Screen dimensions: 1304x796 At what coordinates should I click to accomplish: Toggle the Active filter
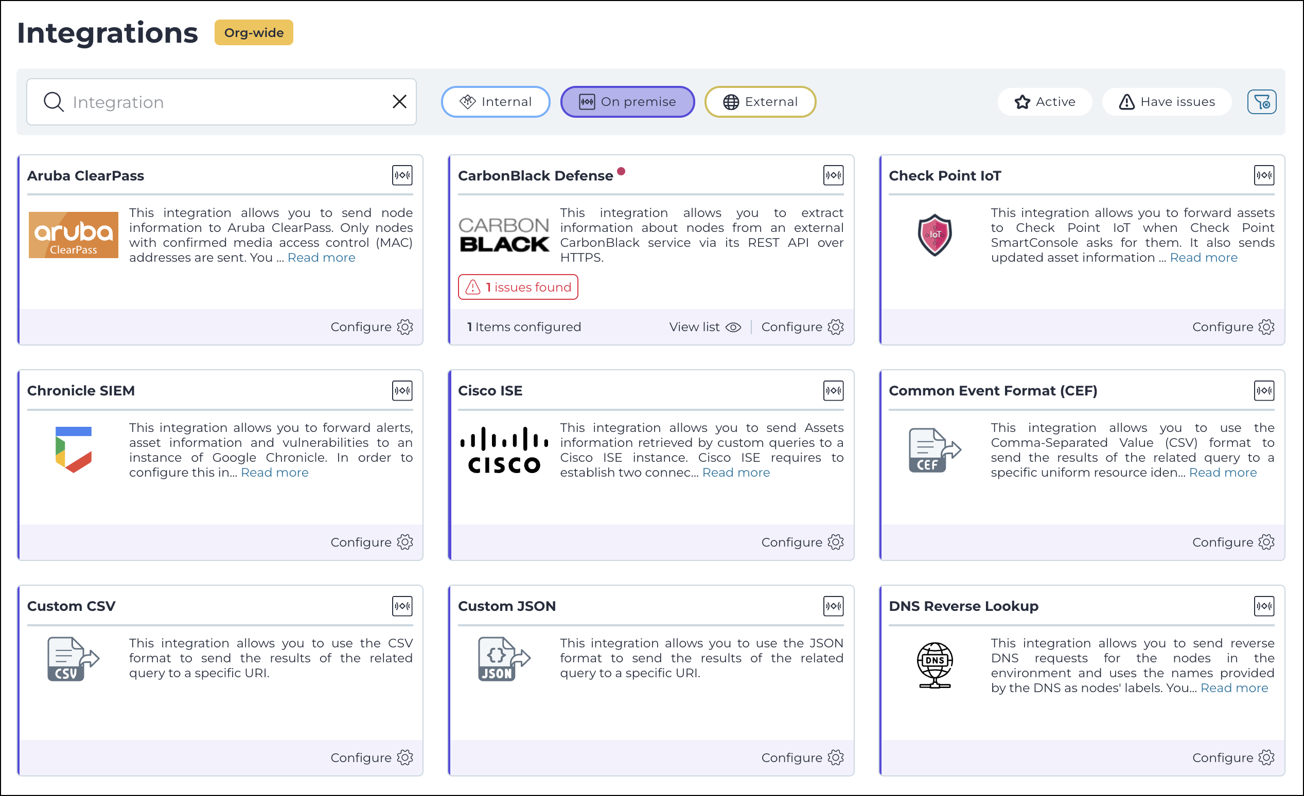[1045, 101]
